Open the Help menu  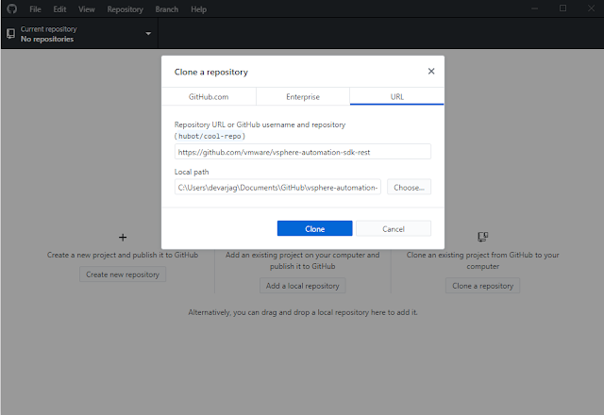tap(199, 9)
